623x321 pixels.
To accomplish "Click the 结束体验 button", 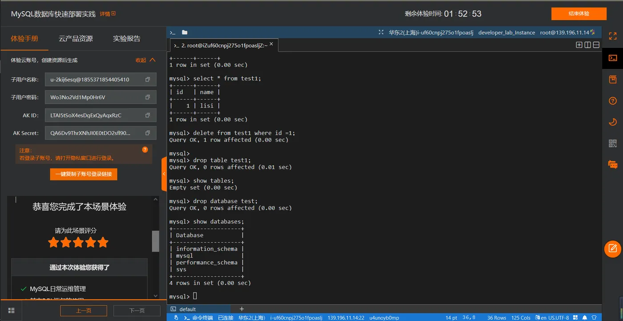I will click(x=579, y=14).
